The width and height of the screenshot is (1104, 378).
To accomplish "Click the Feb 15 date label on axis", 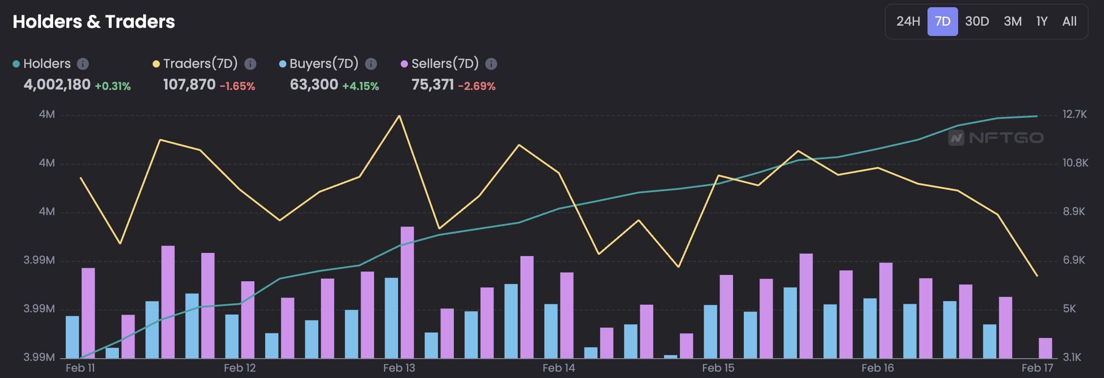I will 718,368.
